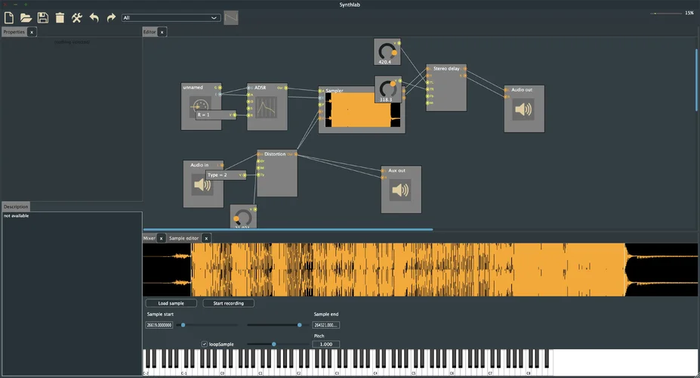Select the Sample editor tab

[183, 238]
